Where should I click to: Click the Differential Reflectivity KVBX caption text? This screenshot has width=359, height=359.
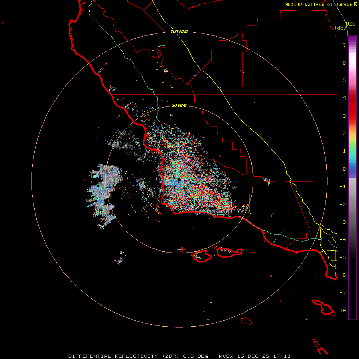click(179, 356)
